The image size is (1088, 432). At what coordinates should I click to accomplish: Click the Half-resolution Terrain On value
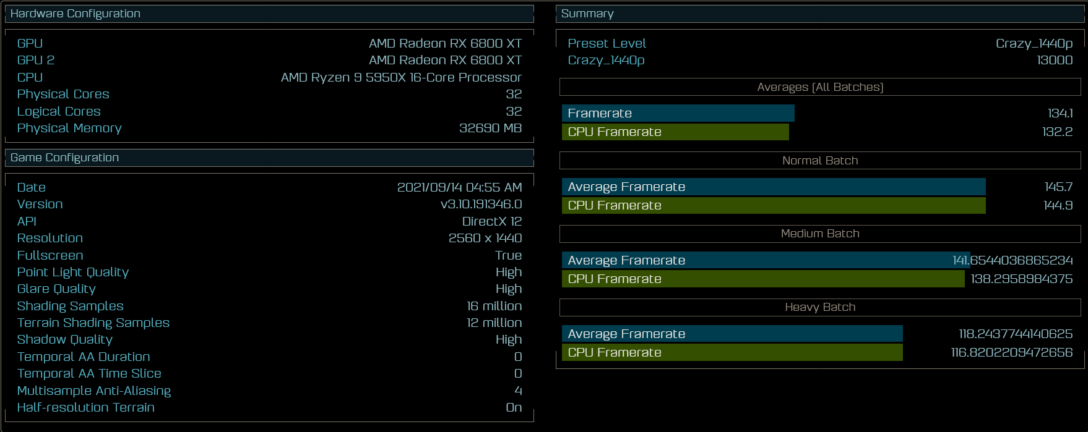point(514,407)
